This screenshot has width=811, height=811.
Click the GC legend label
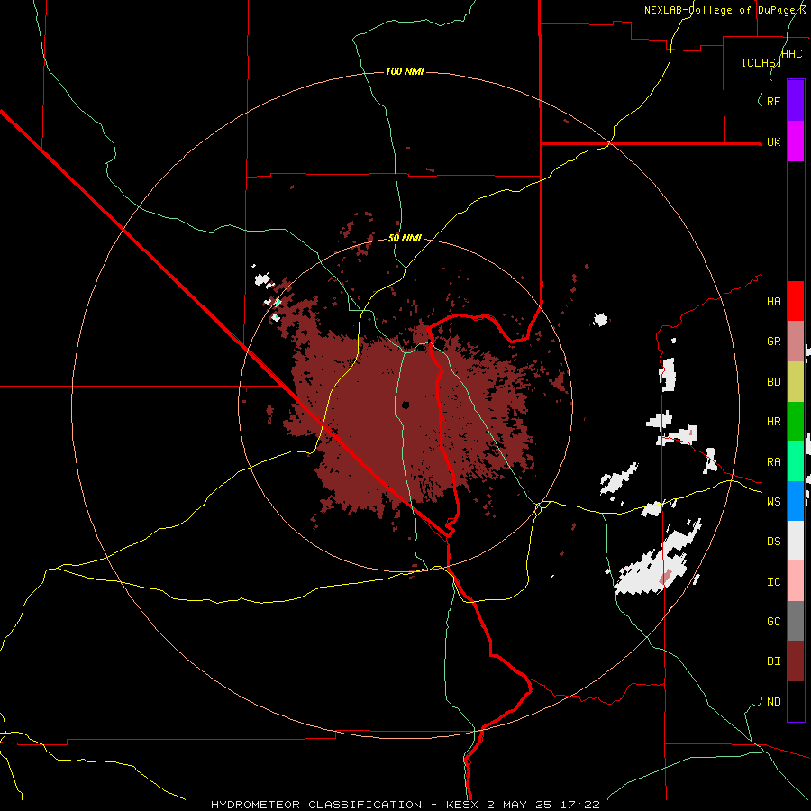773,622
